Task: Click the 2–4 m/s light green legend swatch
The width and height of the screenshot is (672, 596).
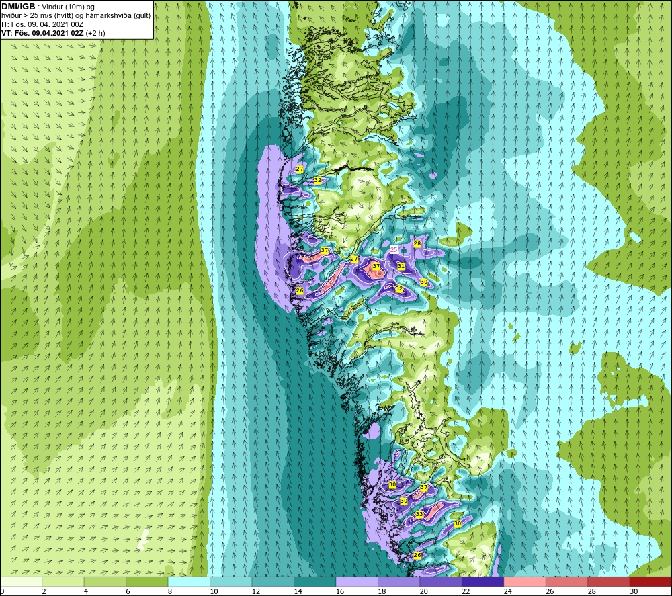Action: click(x=63, y=582)
